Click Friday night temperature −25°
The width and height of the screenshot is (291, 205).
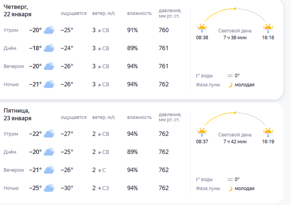(36, 188)
